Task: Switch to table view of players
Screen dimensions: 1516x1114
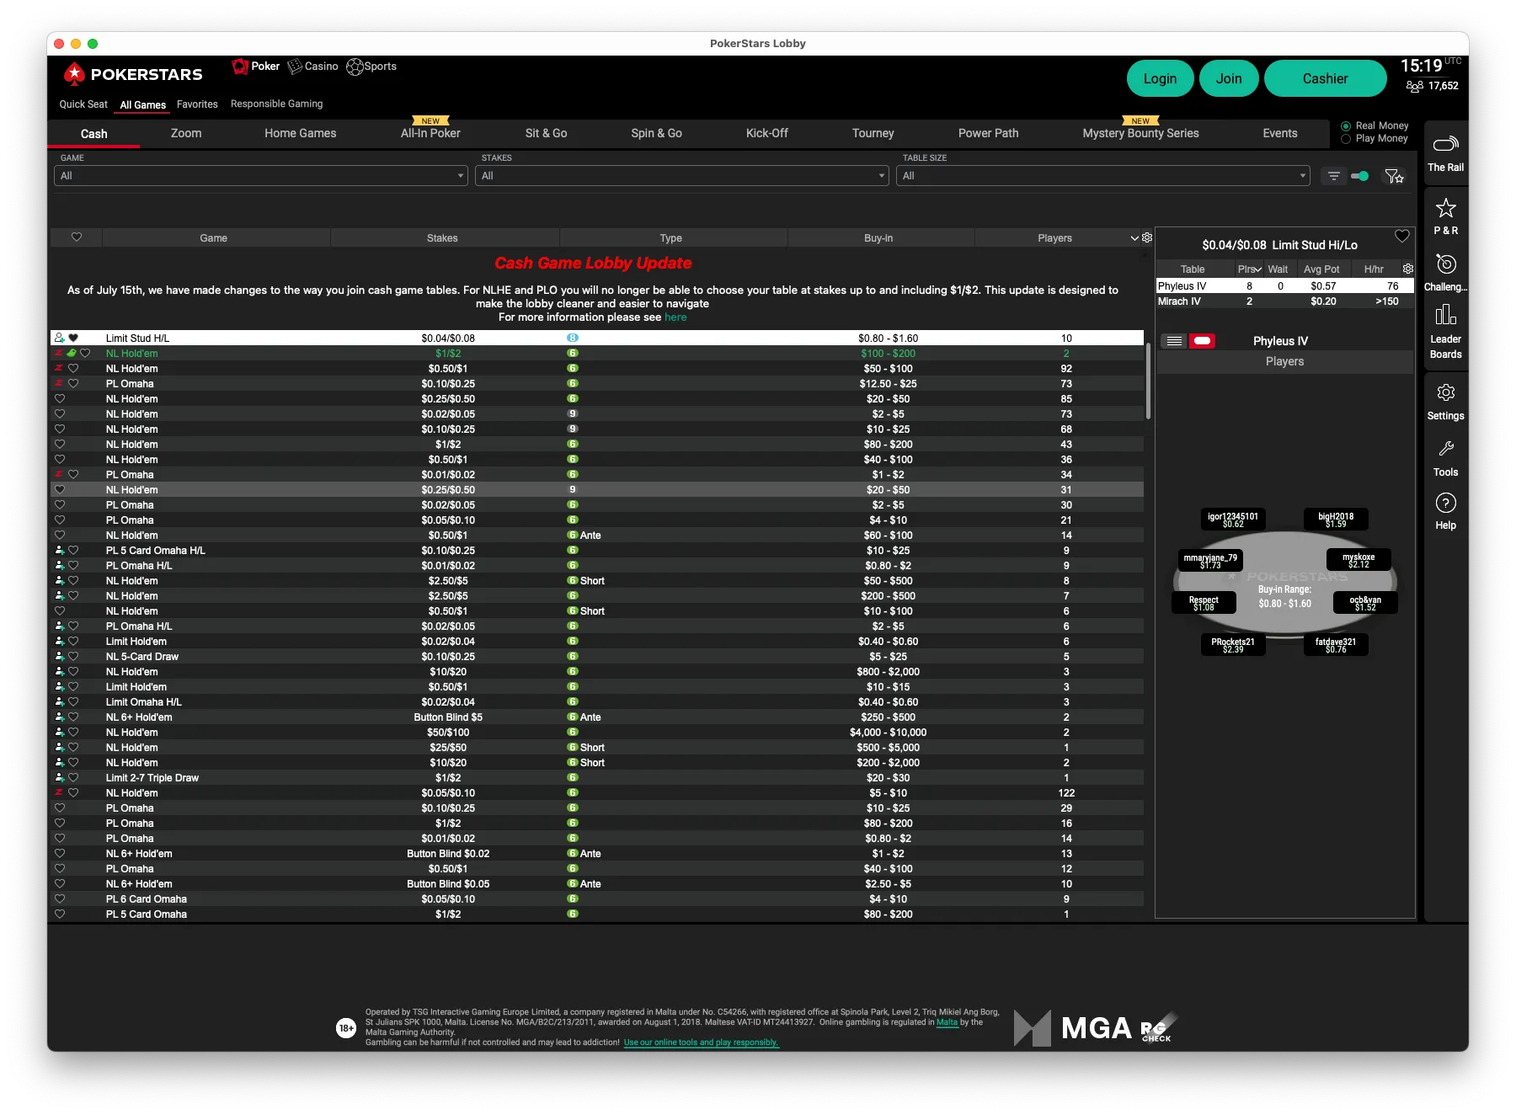Action: click(1202, 341)
